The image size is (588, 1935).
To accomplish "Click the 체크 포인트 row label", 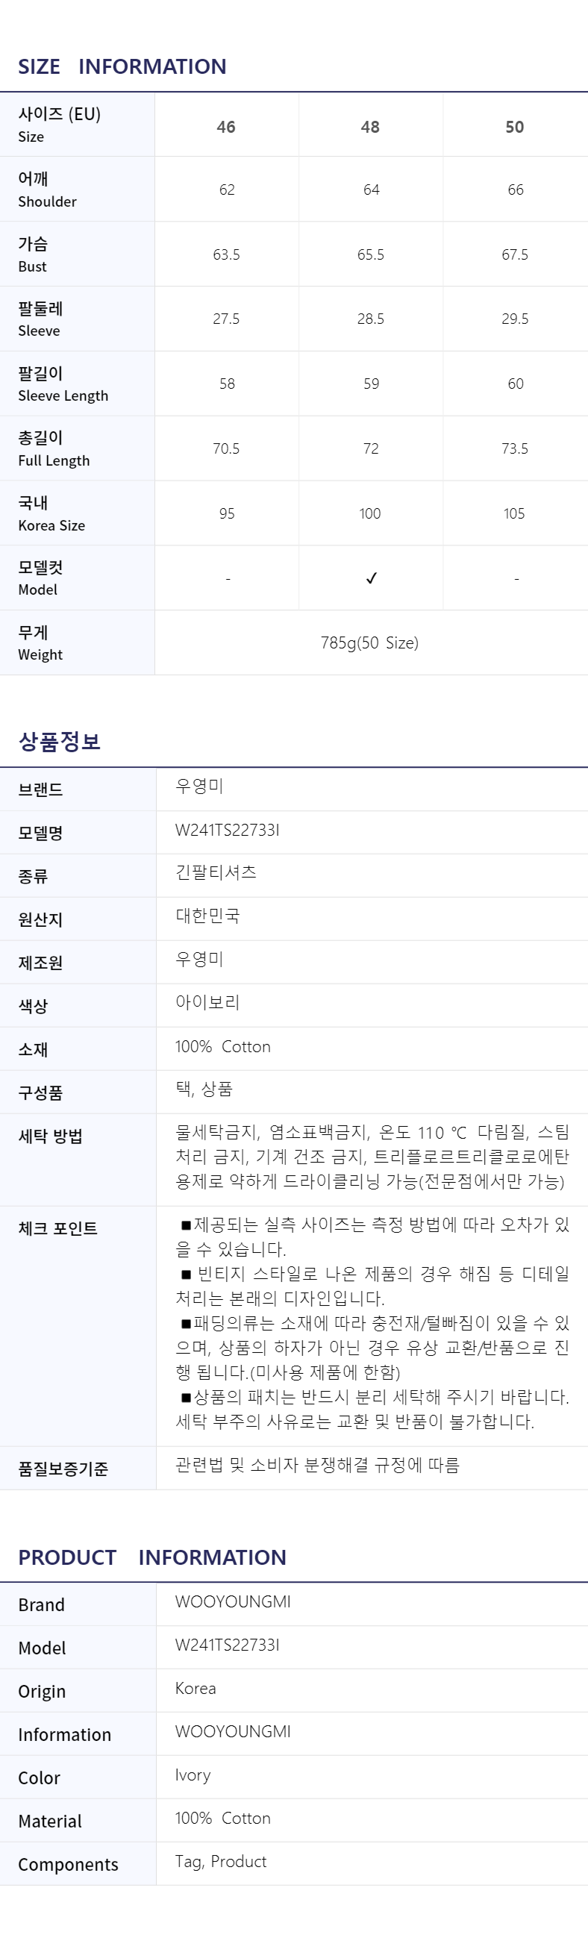I will 57,1228.
